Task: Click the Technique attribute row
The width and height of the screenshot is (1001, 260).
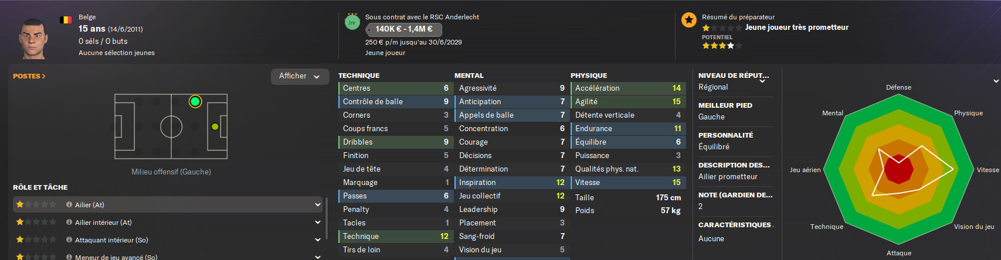Action: point(395,237)
